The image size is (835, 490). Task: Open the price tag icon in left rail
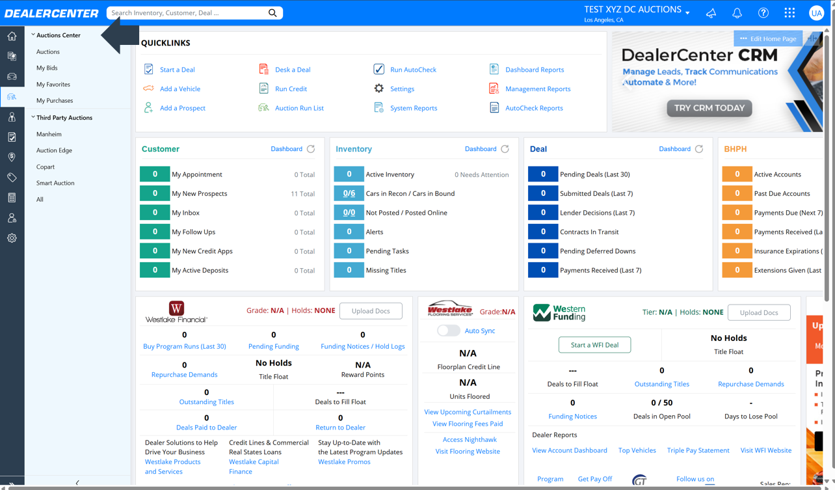12,178
